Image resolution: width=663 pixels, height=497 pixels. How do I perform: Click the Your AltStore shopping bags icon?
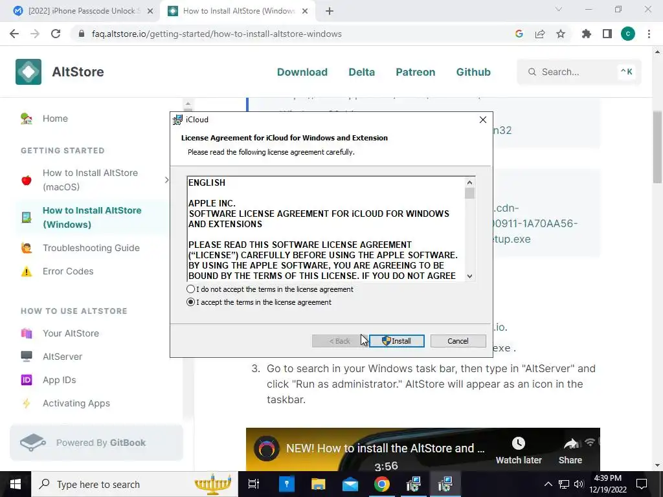tap(26, 333)
